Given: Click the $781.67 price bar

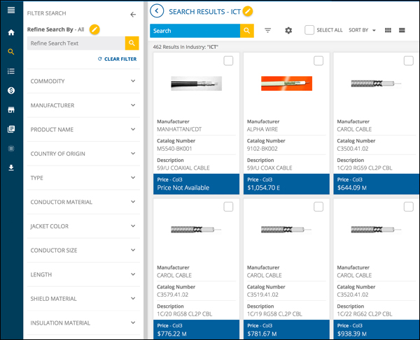Looking at the screenshot, I should click(x=286, y=330).
